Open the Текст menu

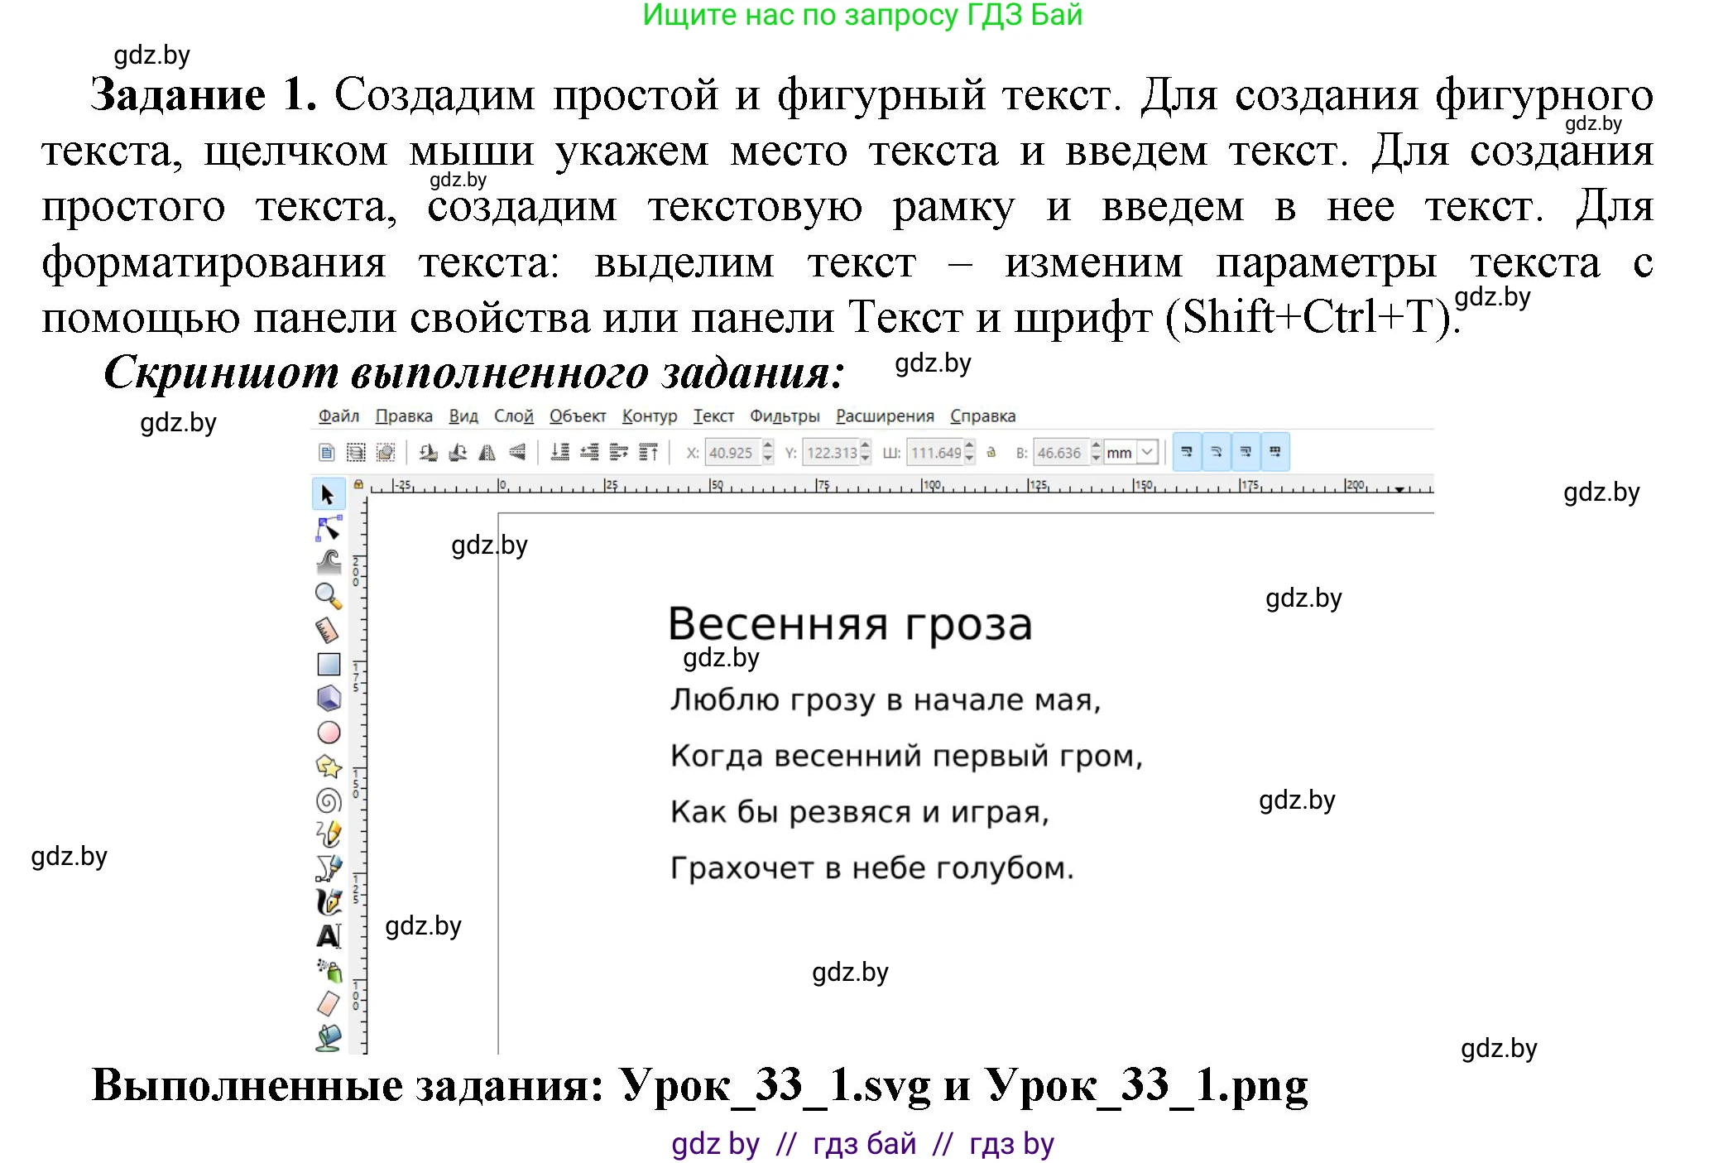[715, 416]
